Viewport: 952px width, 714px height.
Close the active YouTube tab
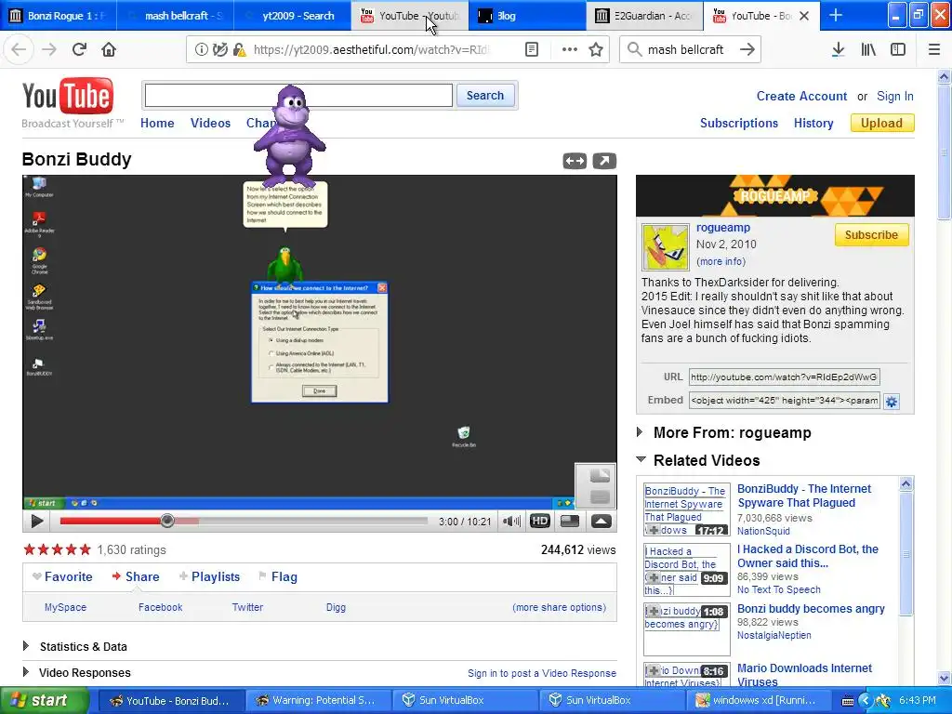click(804, 16)
